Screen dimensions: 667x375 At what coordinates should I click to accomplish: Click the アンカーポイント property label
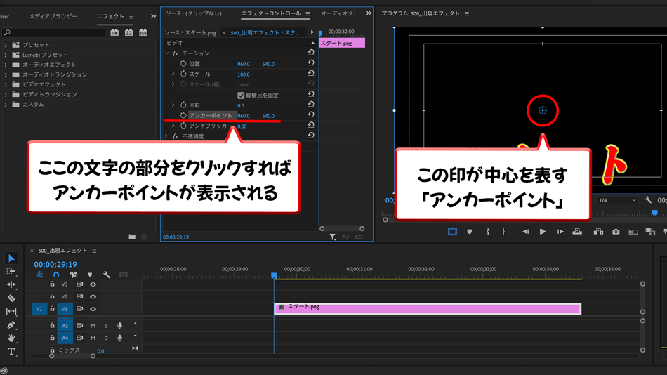[210, 116]
